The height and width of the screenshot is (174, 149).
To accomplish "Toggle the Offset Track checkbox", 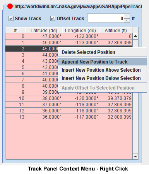I will click(53, 19).
